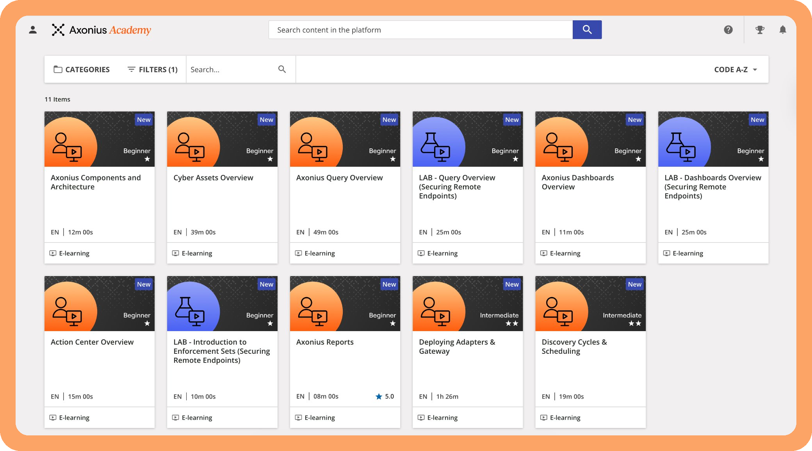This screenshot has height=451, width=812.
Task: Click the sort dropdown arrow
Action: (x=755, y=70)
